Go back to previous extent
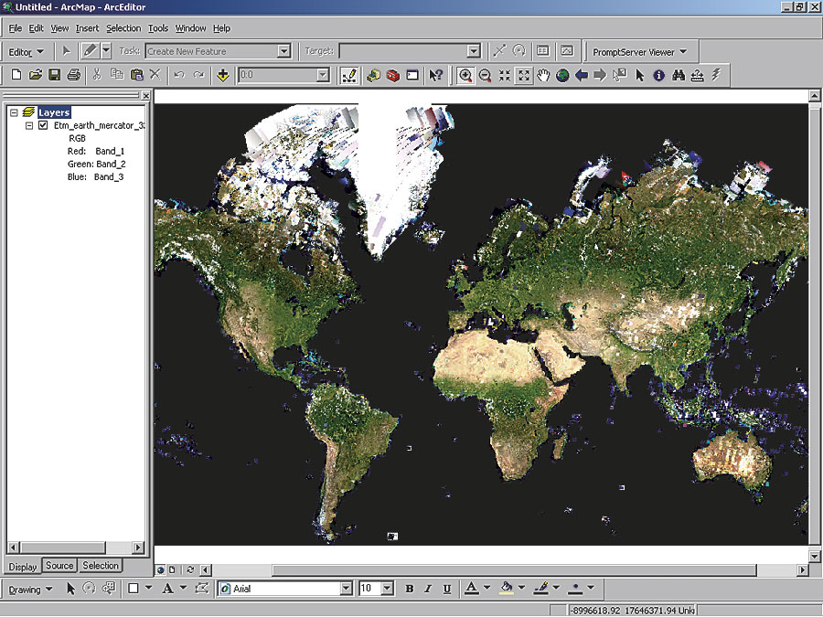This screenshot has height=617, width=823. tap(582, 75)
